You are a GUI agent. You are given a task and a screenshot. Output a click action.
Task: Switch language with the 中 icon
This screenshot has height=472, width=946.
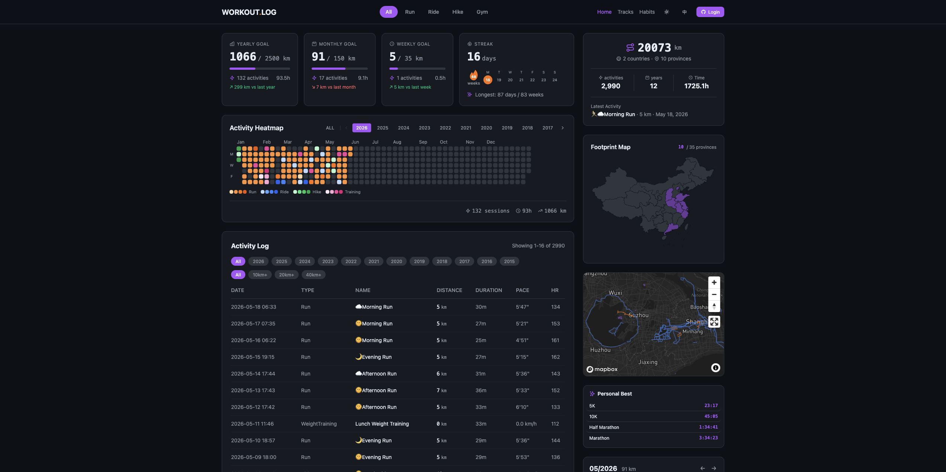coord(684,12)
